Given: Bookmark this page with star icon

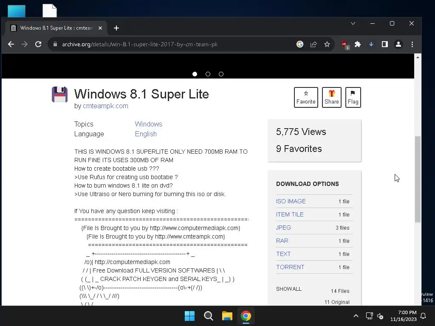Looking at the screenshot, I should [327, 44].
